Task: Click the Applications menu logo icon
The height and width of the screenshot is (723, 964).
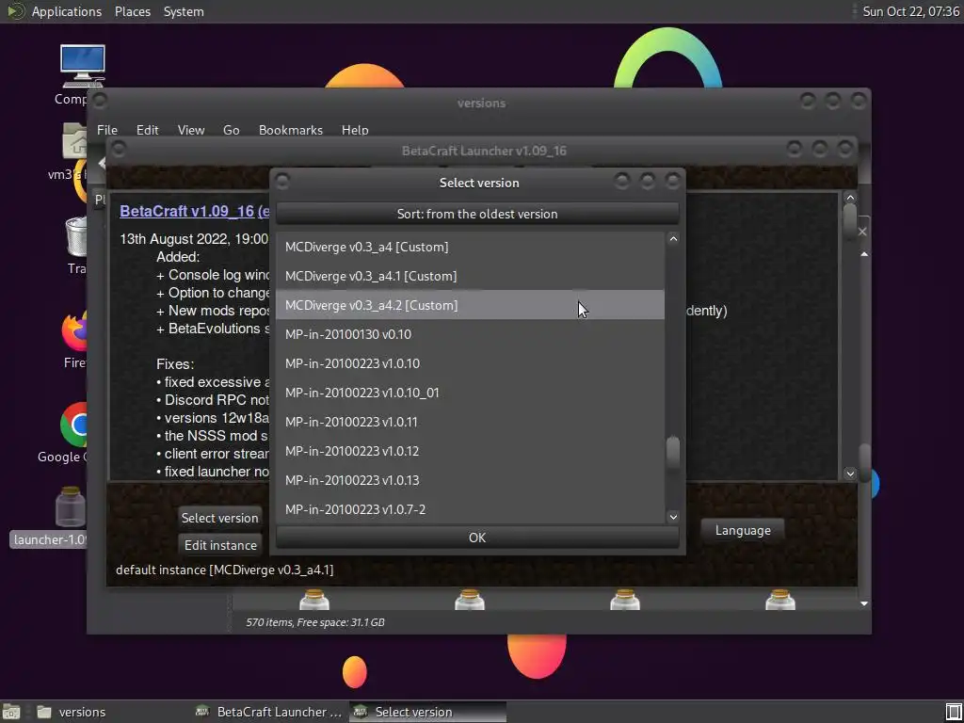Action: (15, 11)
